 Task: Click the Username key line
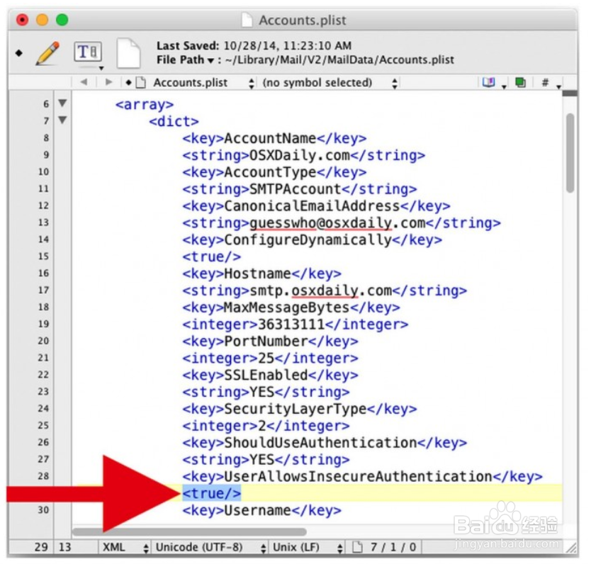click(x=262, y=510)
